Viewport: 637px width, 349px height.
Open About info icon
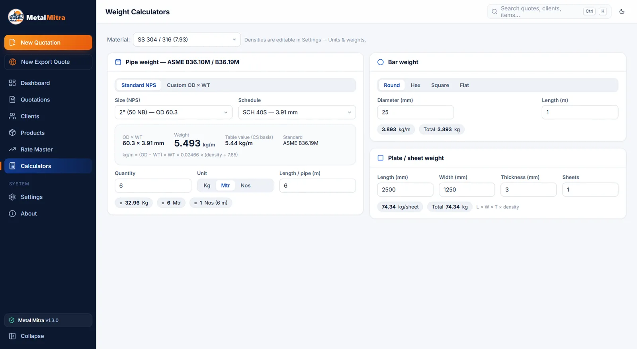coord(12,213)
